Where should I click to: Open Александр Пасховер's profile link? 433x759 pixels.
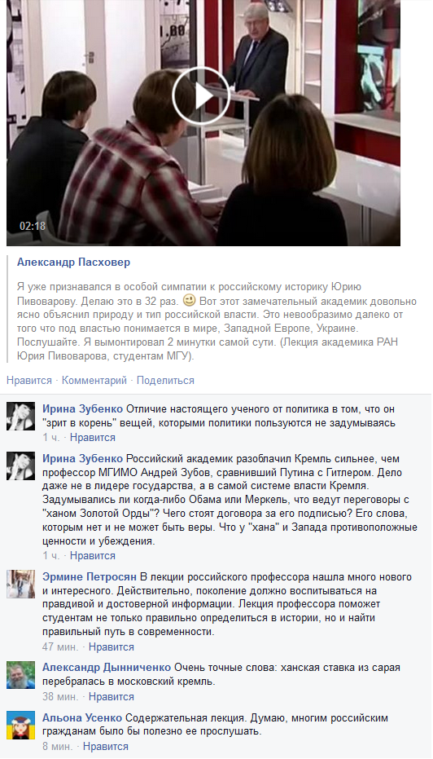tap(73, 263)
